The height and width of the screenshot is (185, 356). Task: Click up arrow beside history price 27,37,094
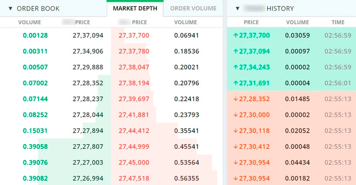tap(236, 51)
